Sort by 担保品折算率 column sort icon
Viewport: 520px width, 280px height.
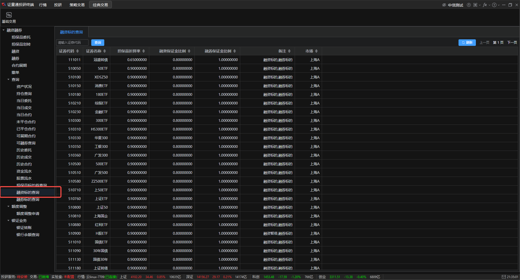(x=144, y=51)
